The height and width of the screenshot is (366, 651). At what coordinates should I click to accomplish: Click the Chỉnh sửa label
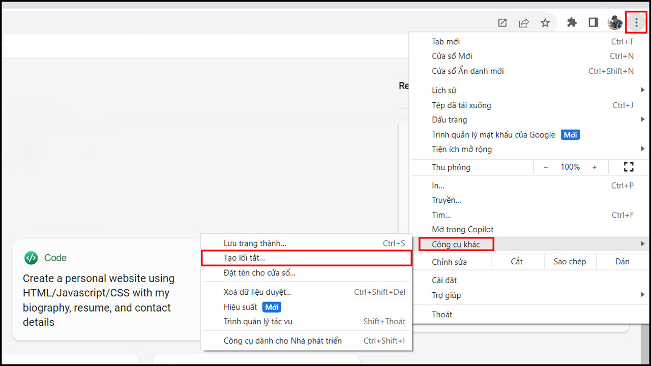(449, 262)
